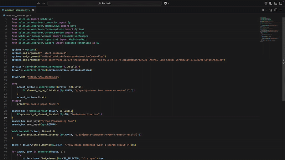Toggle the secondary side bar
The height and width of the screenshot is (160, 285).
(x=281, y=3)
